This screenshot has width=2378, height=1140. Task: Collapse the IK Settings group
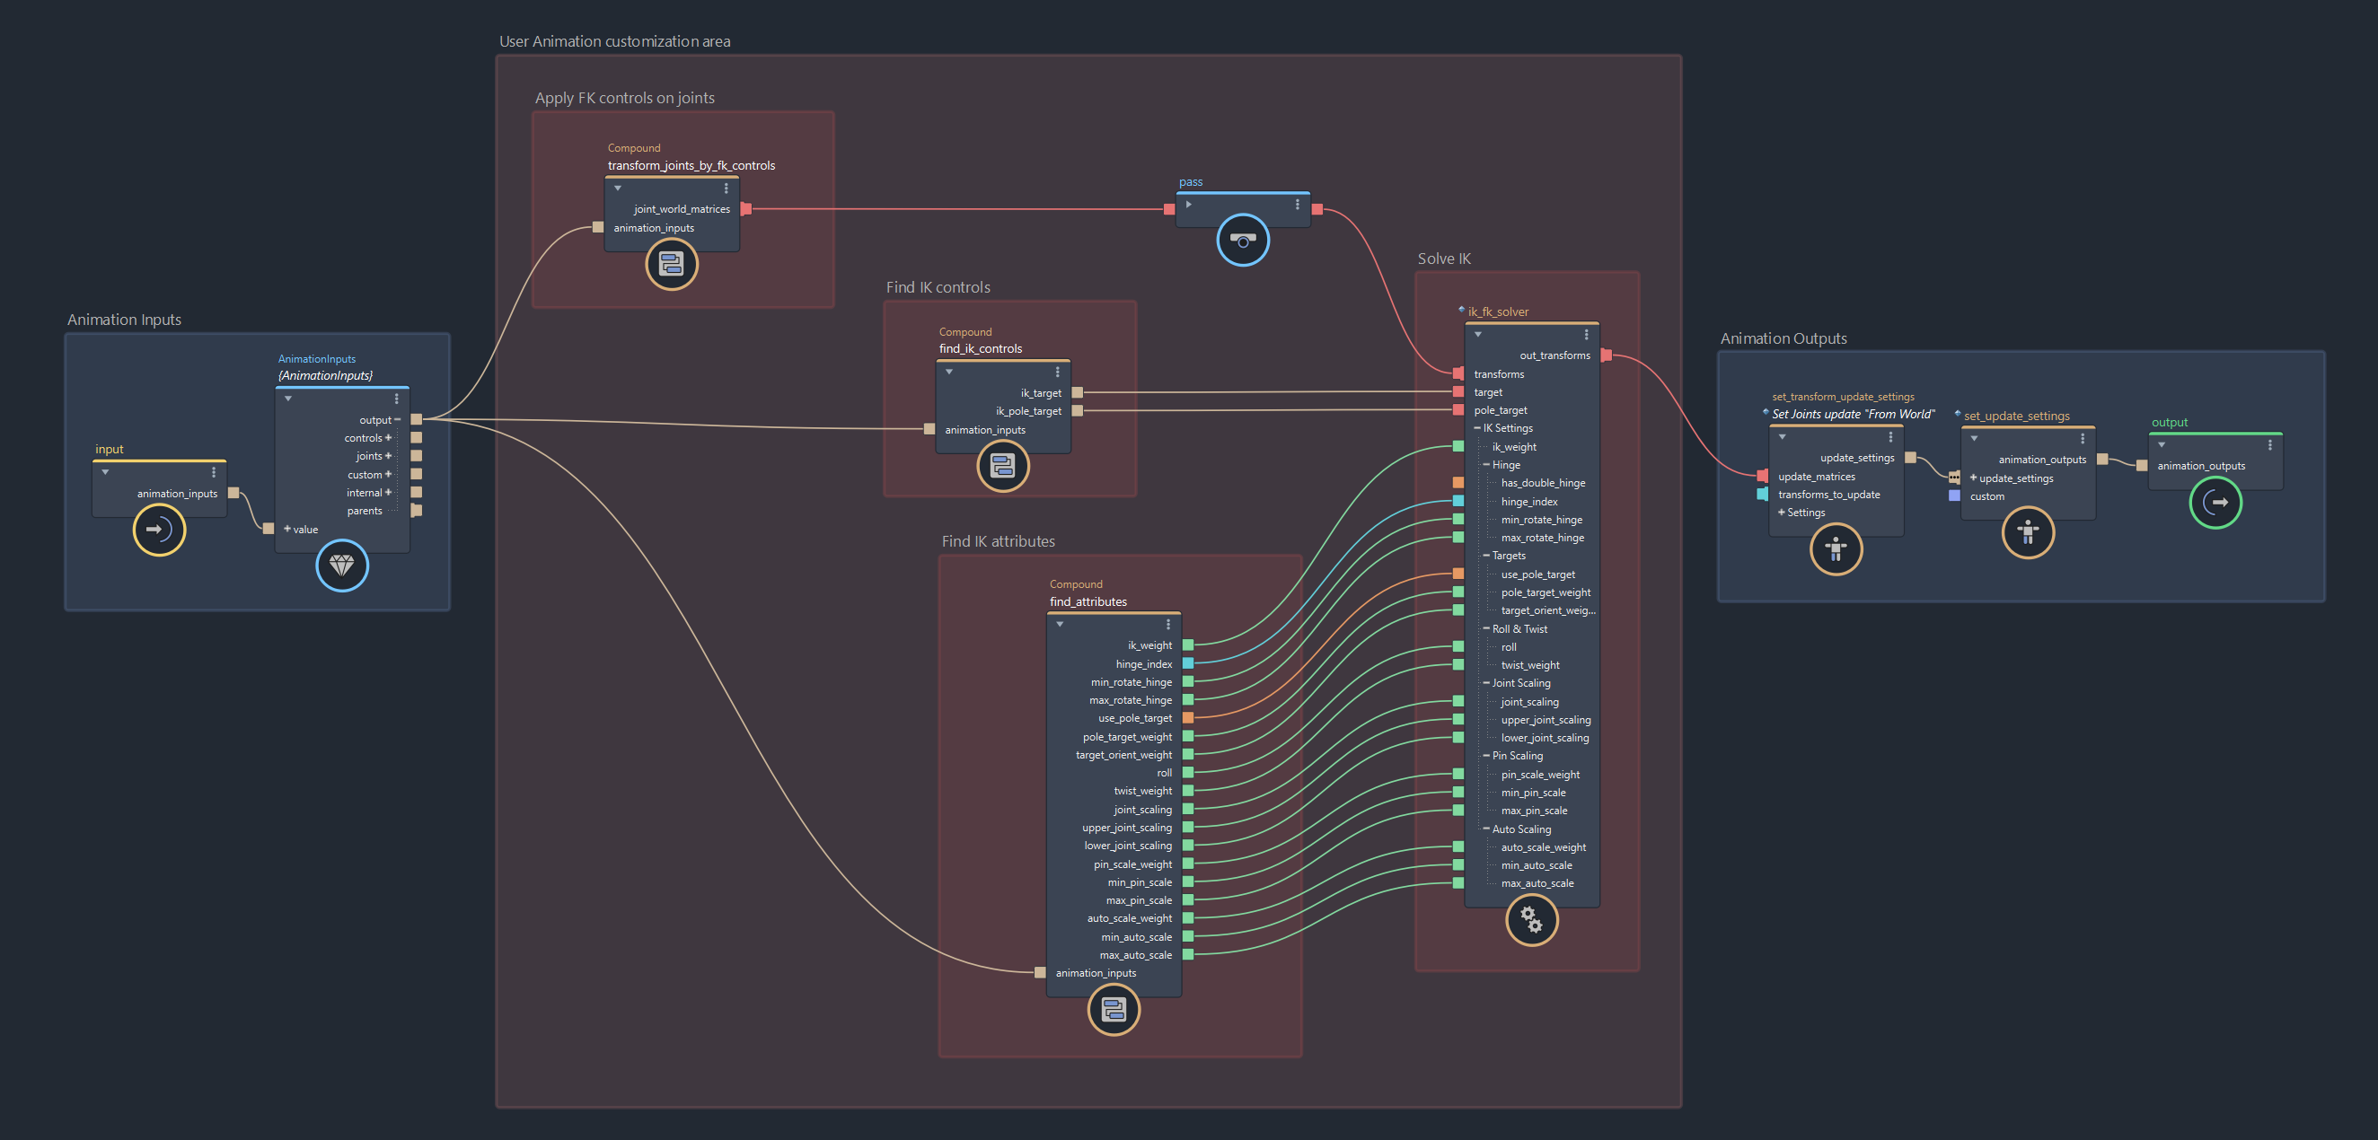(1477, 428)
